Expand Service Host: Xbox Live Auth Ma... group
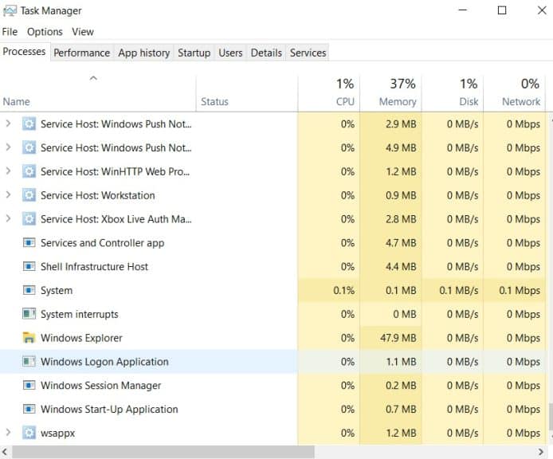This screenshot has height=459, width=553. (8, 218)
